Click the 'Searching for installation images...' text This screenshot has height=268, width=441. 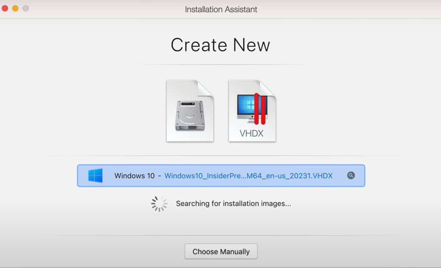233,203
